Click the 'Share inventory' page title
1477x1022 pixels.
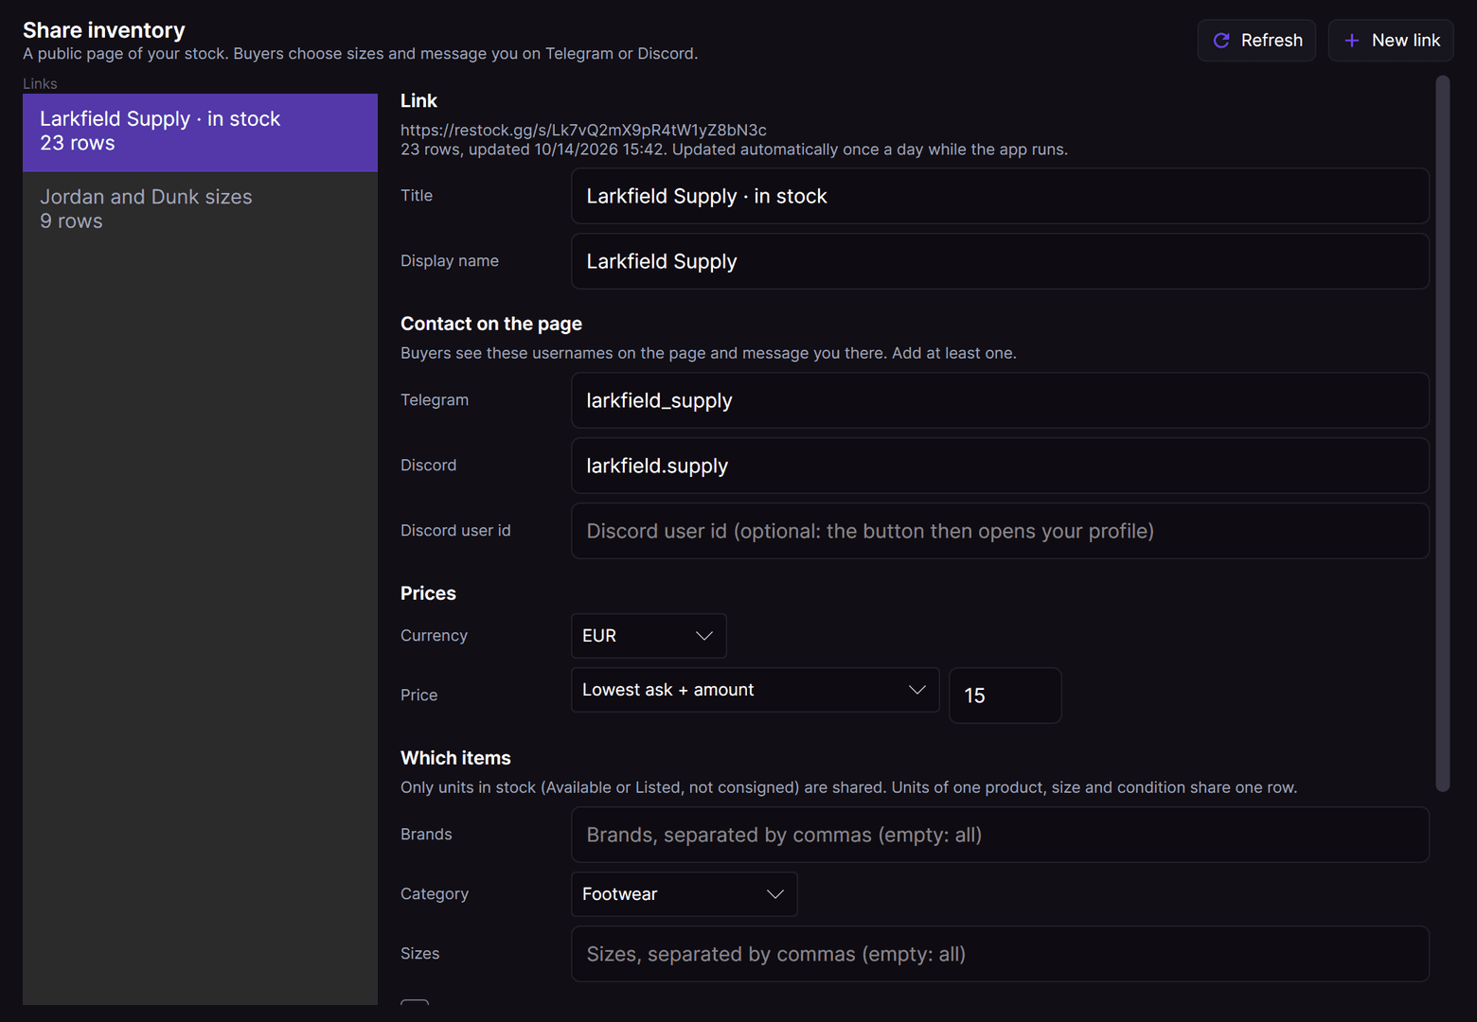point(104,30)
